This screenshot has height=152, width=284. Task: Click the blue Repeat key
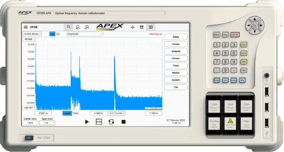234,80
